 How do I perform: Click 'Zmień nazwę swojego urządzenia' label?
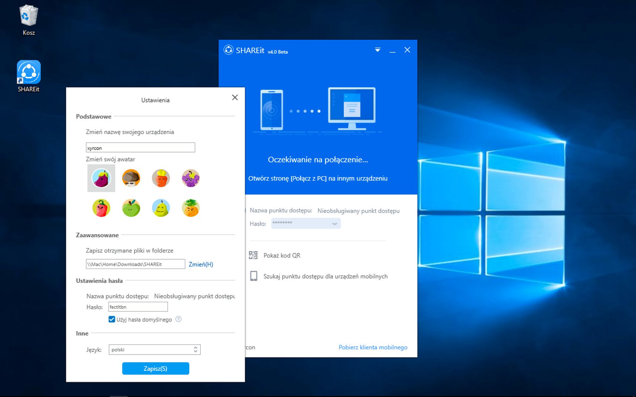(x=130, y=132)
